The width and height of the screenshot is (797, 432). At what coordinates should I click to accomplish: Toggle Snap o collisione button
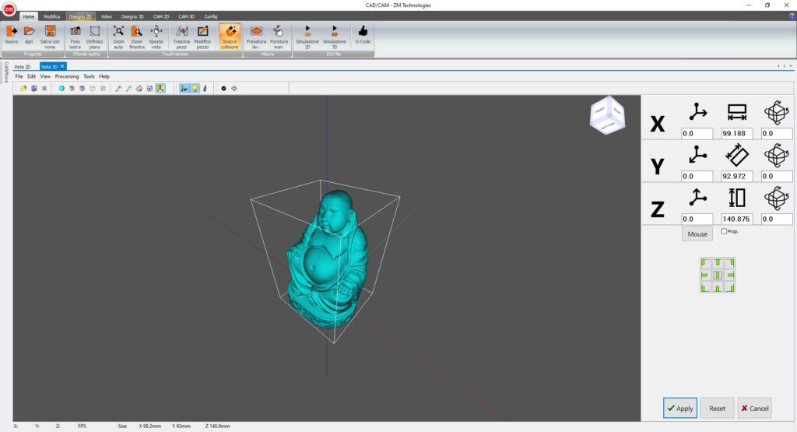(x=230, y=37)
